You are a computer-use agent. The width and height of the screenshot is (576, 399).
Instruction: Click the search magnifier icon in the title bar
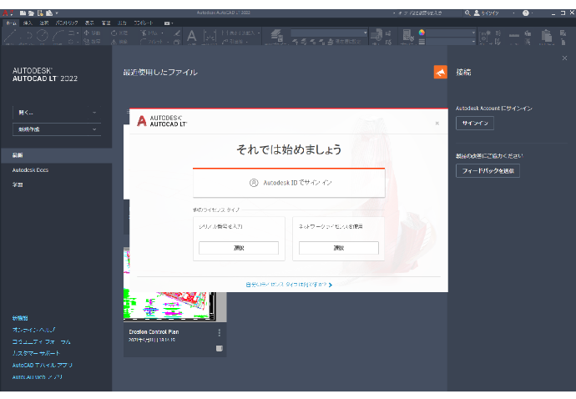(x=467, y=13)
